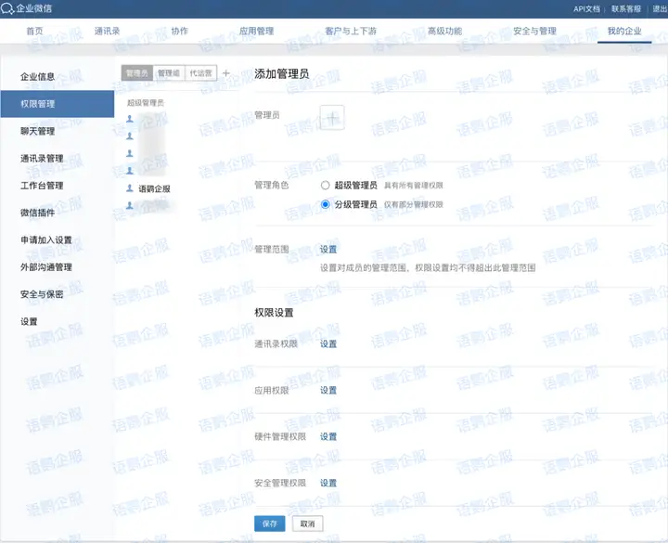Click the add 管理员 plus box
The image size is (668, 543).
332,117
